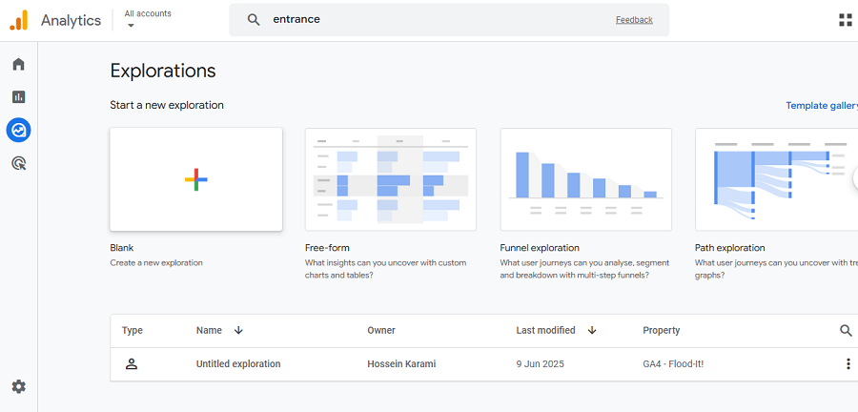
Task: Click the Analytics logo
Action: (19, 20)
